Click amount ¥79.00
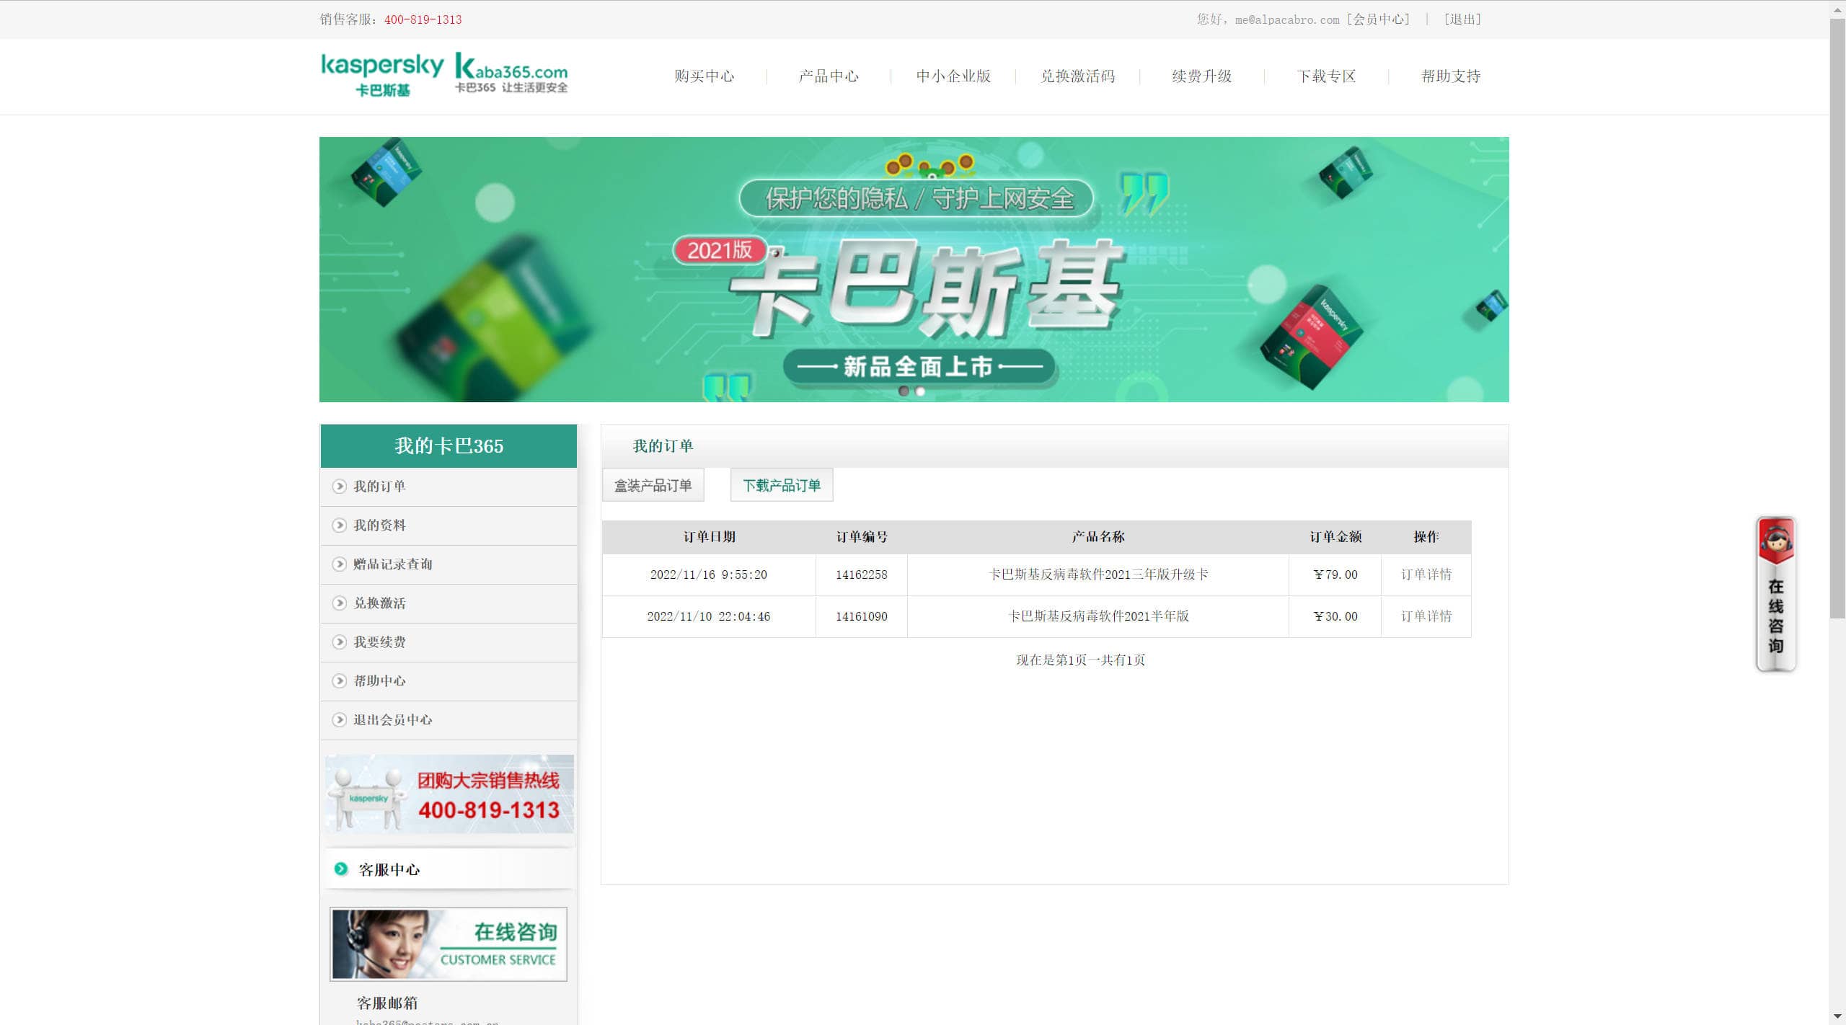This screenshot has width=1846, height=1025. (x=1335, y=574)
